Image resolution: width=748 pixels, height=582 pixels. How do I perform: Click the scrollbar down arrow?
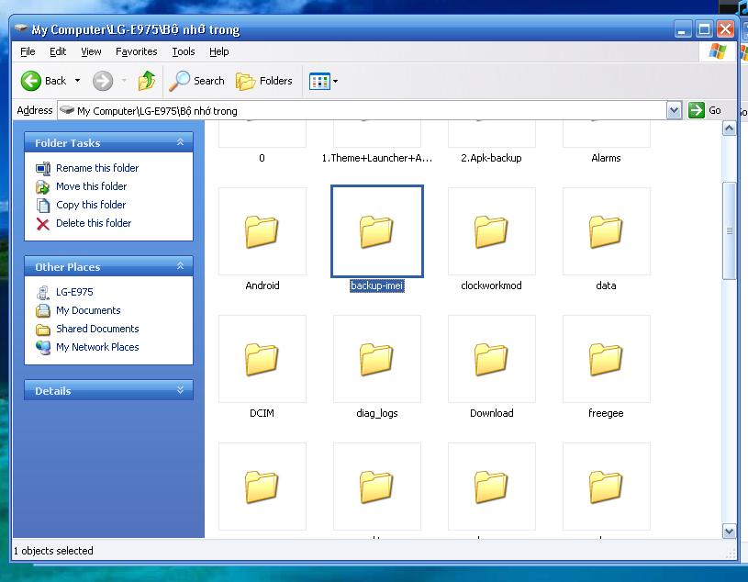[x=729, y=531]
